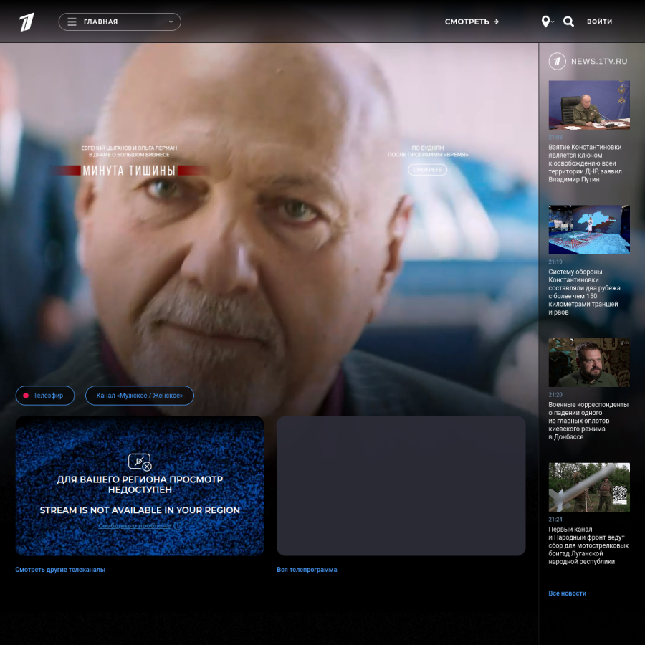Open the Putin news thumbnail
Image resolution: width=645 pixels, height=645 pixels.
589,105
